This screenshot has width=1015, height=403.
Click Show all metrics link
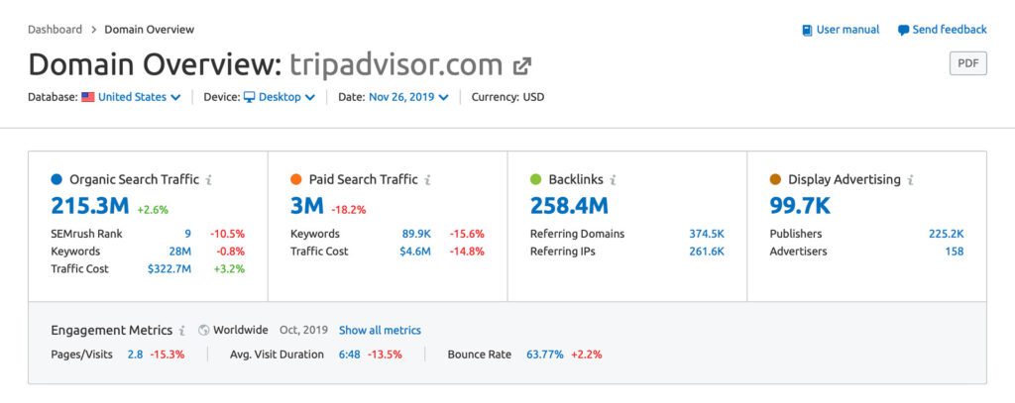click(x=380, y=330)
